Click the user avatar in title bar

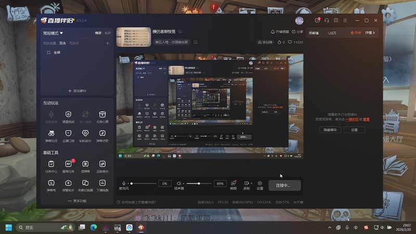[x=300, y=20]
